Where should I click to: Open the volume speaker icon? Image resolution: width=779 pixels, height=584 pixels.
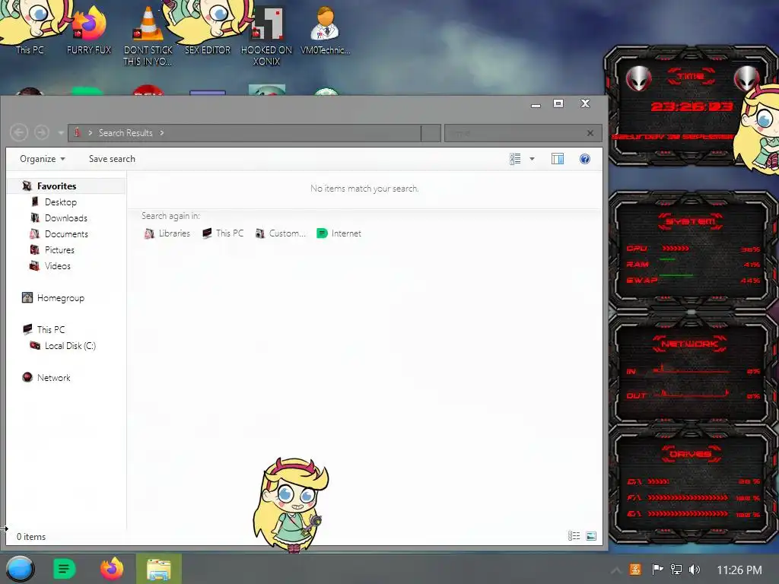(695, 570)
